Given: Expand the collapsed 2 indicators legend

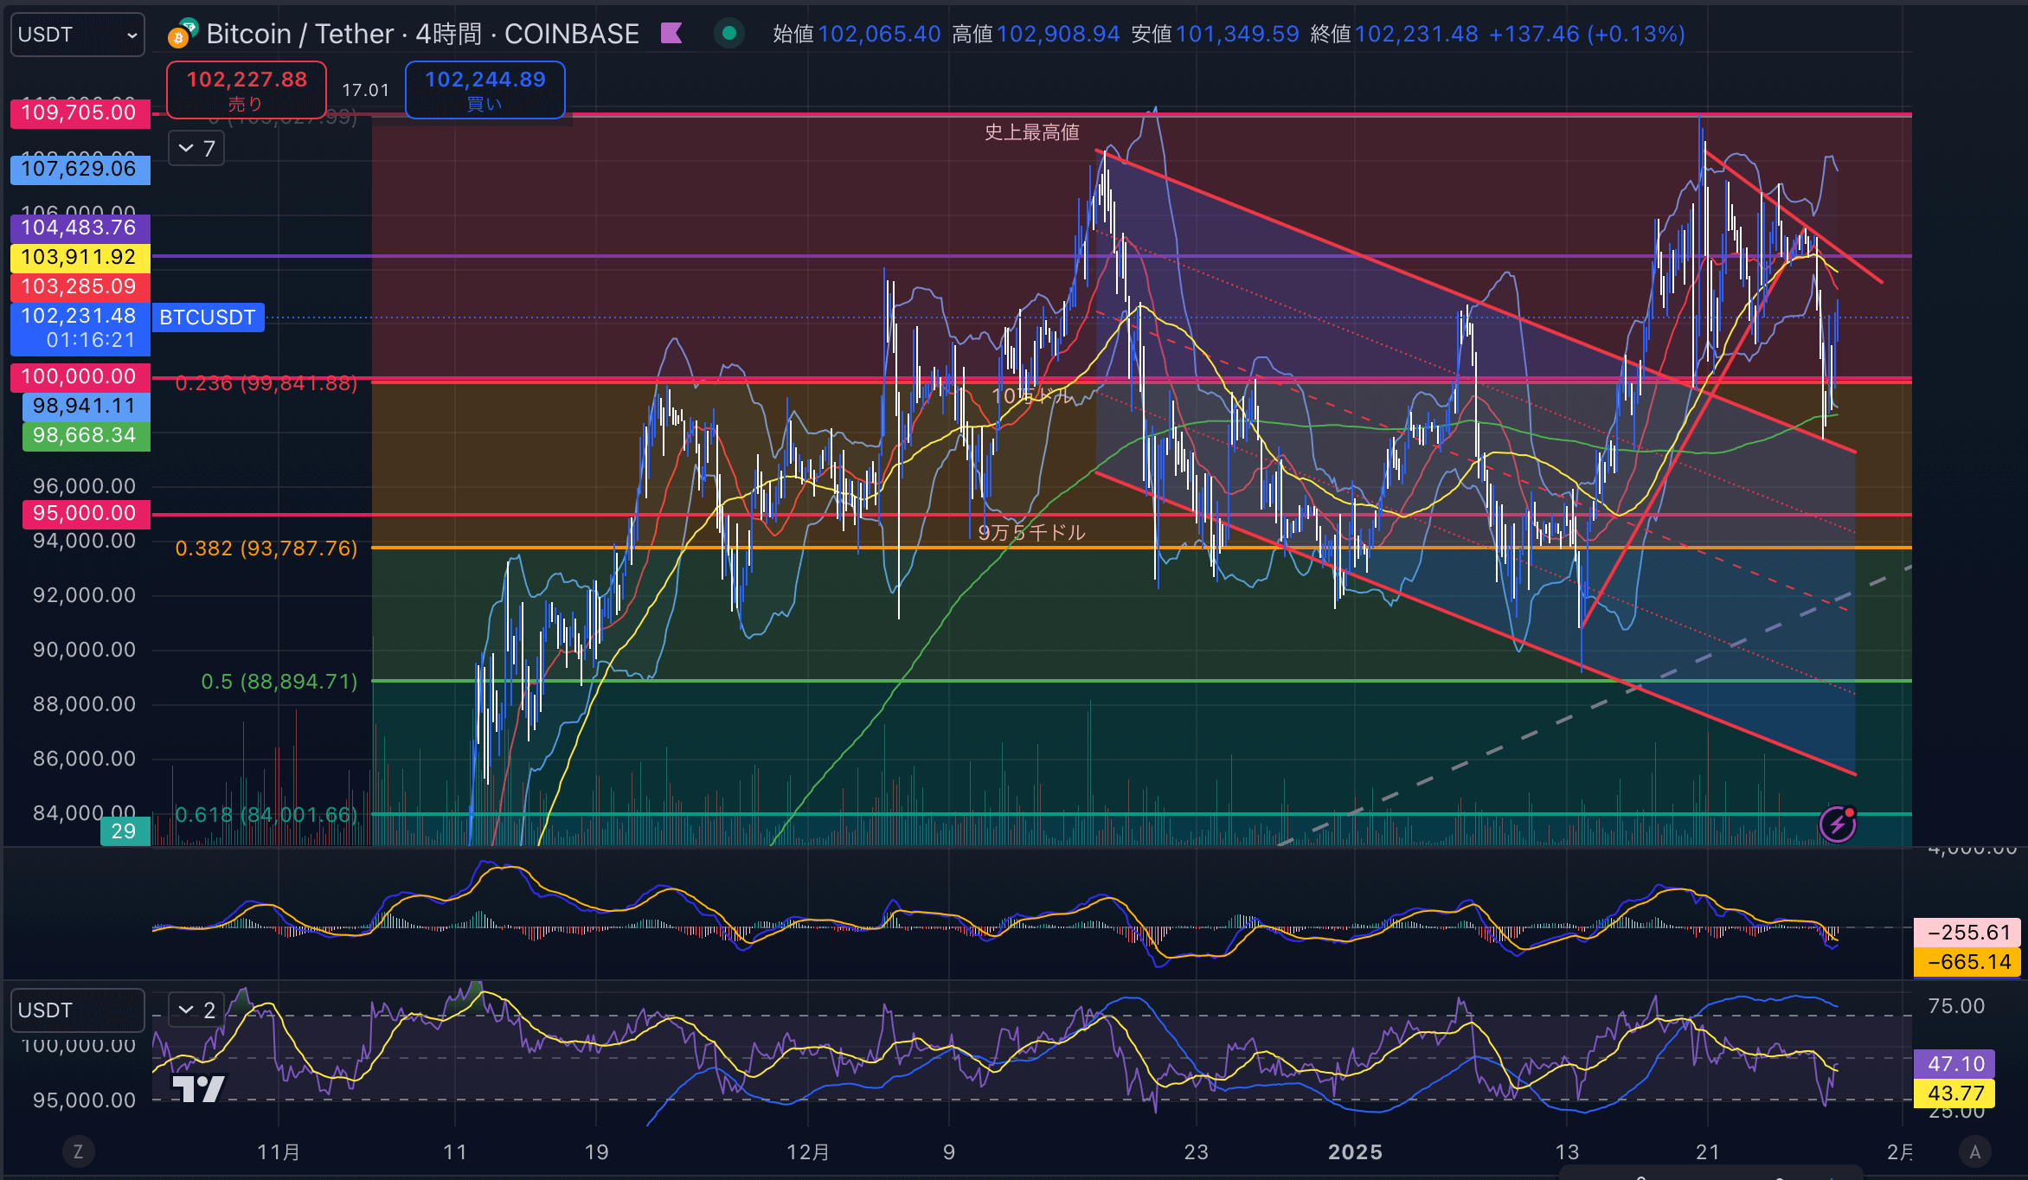Looking at the screenshot, I should pyautogui.click(x=196, y=1010).
